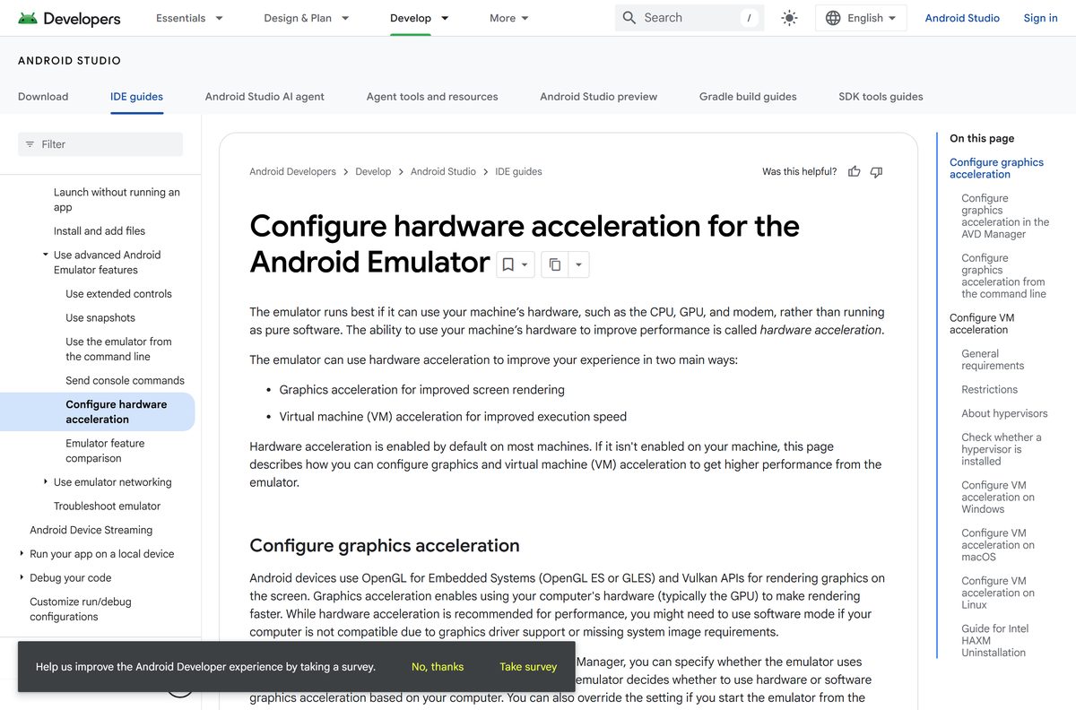This screenshot has height=710, width=1076.
Task: Jump to graphics acceleration in the AVD Manager
Action: pos(1005,216)
